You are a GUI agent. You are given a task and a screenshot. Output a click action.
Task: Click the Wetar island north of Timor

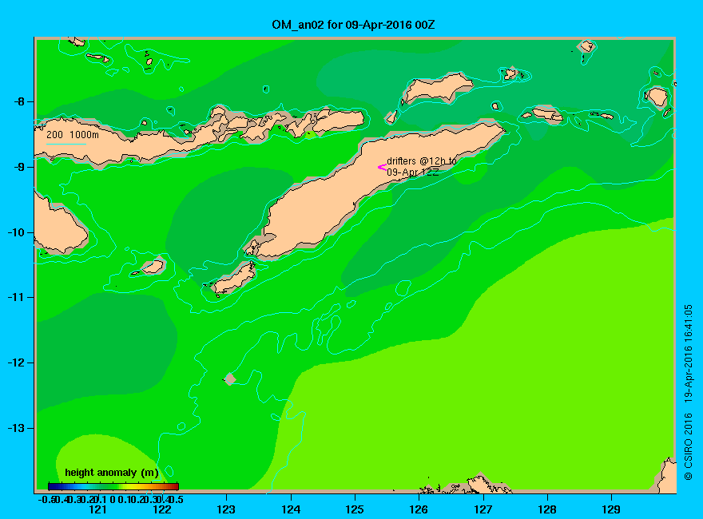coord(437,89)
